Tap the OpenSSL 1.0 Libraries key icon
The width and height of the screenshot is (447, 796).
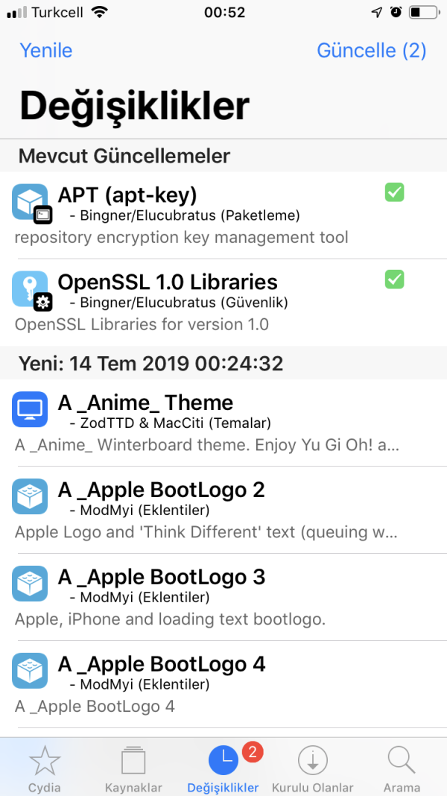[x=30, y=288]
